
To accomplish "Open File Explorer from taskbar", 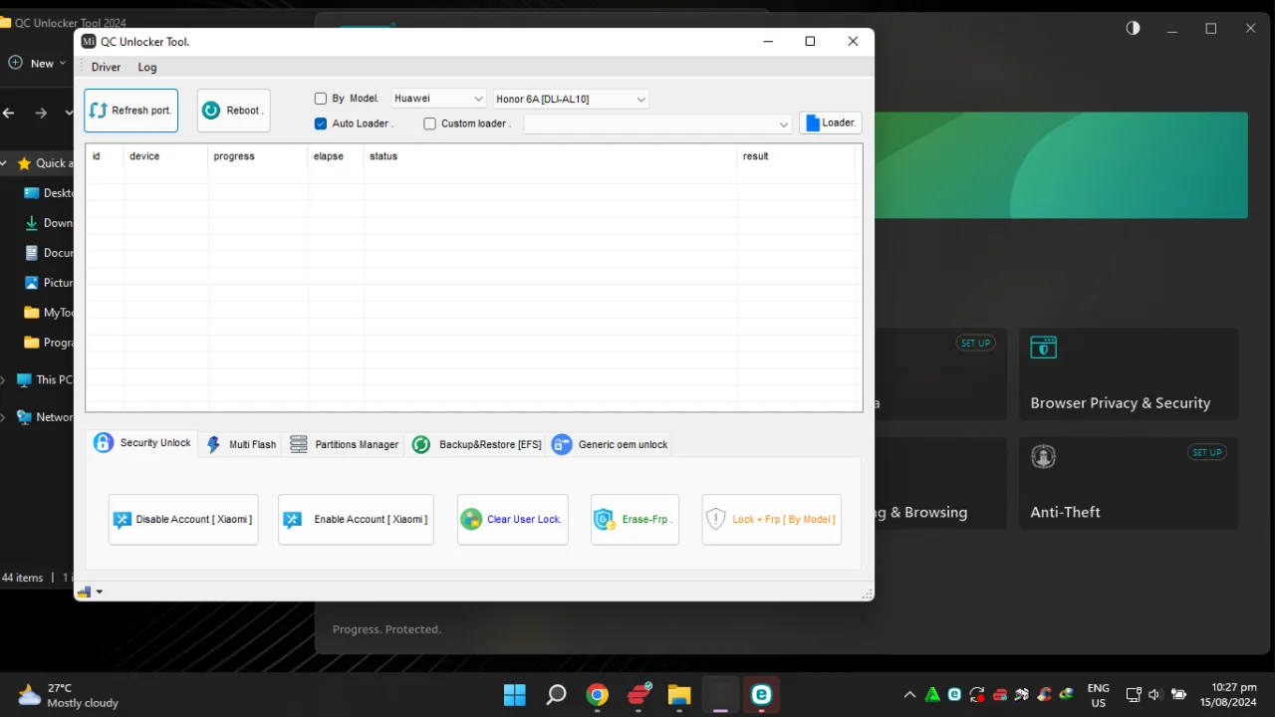I will (x=679, y=695).
